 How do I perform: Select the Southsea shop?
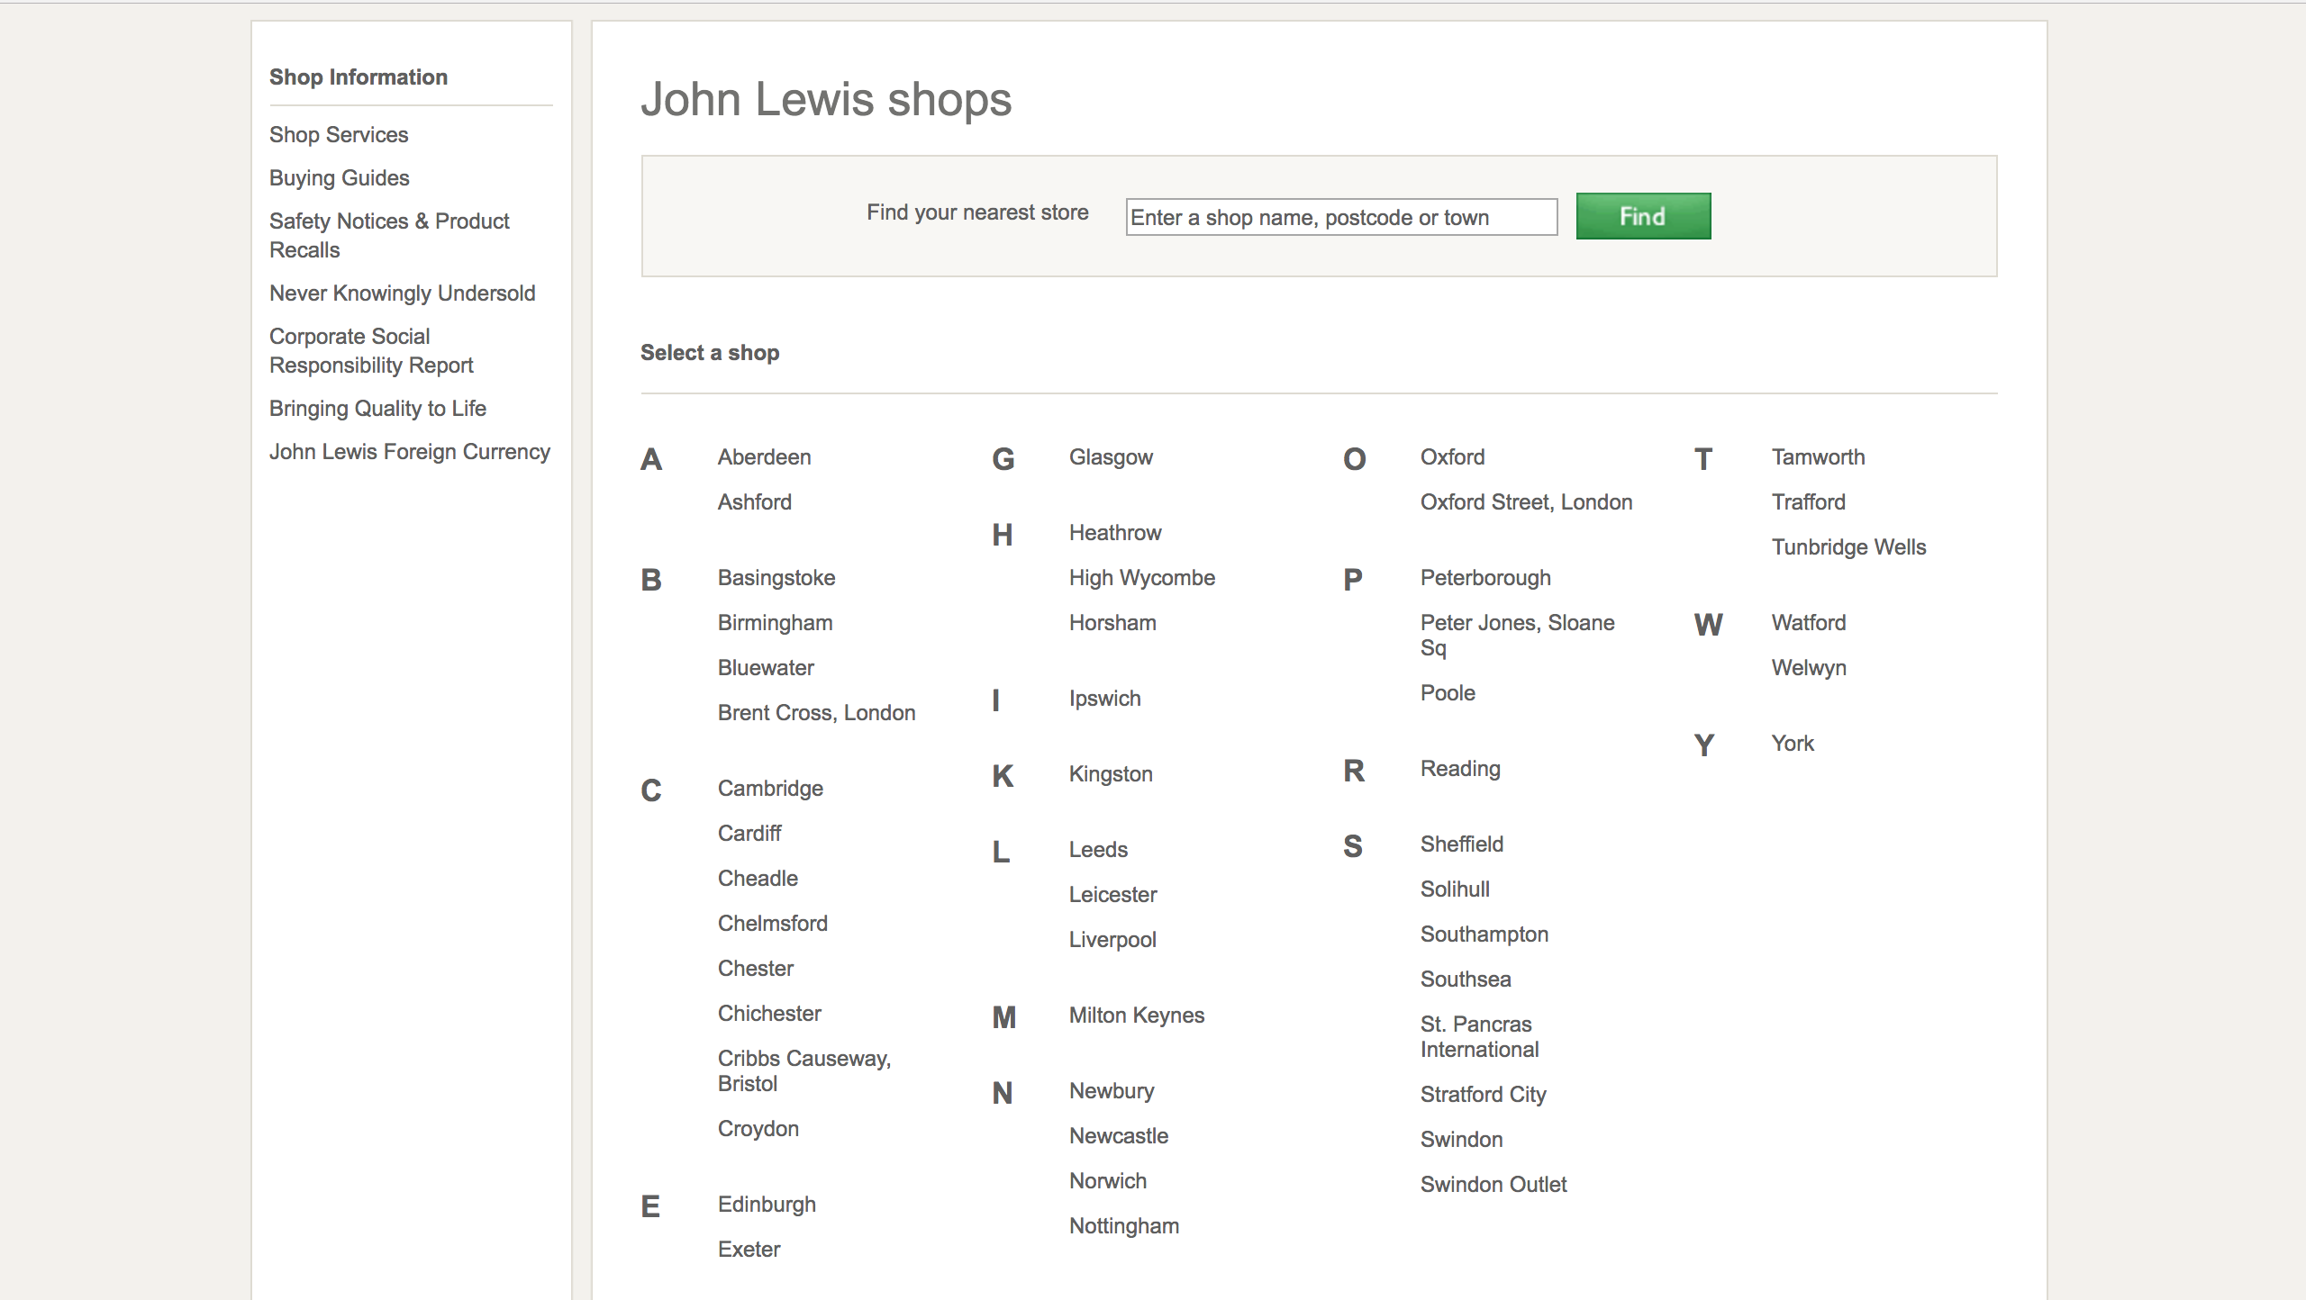[x=1466, y=980]
